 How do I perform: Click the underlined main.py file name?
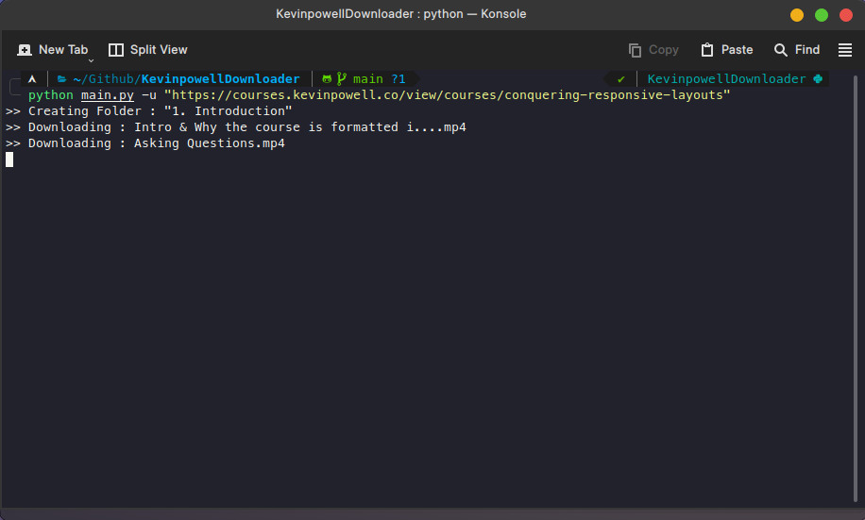(108, 95)
